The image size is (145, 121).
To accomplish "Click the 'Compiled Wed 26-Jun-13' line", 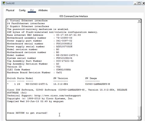I will pyautogui.click(x=35, y=101).
